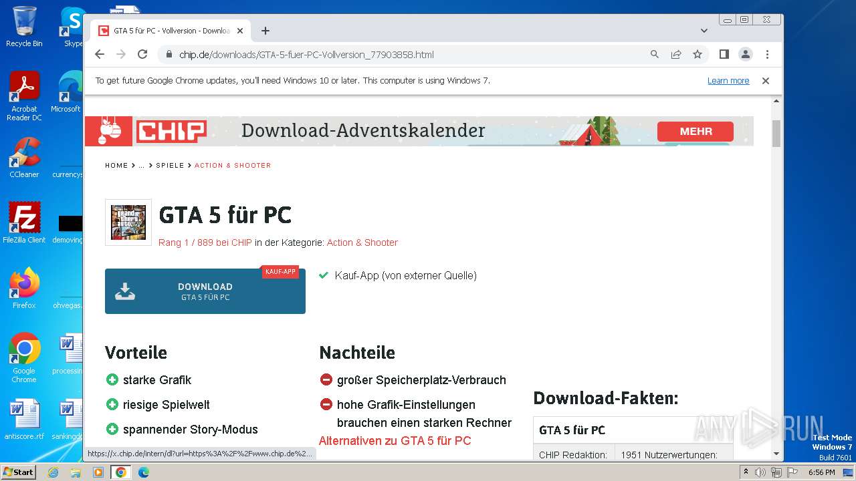Expand the ... breadcrumb item
The image size is (856, 481).
pyautogui.click(x=142, y=165)
